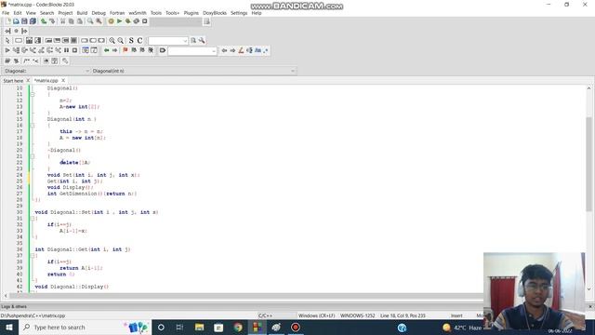Zoom out on Nassi Shneiderman toolbar
The image size is (595, 335).
(120, 40)
